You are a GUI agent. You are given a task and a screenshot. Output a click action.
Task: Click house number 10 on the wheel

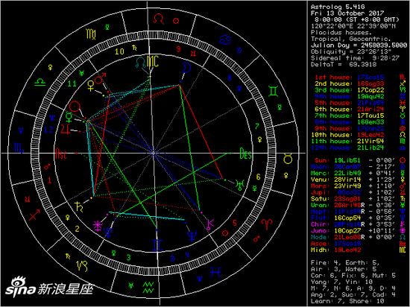point(119,51)
